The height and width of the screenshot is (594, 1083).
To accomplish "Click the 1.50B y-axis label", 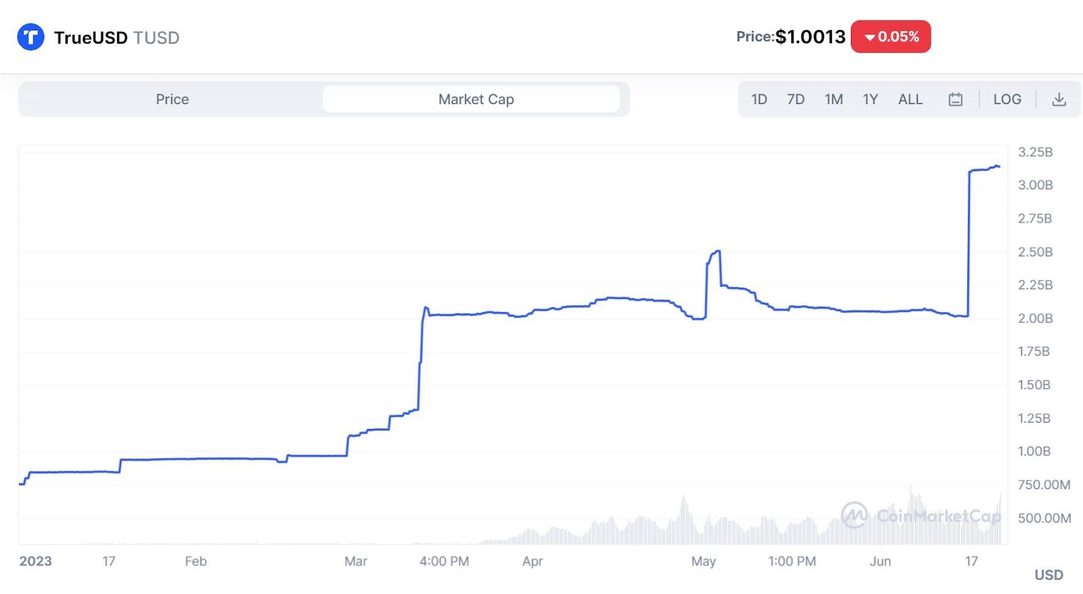I will 1034,385.
